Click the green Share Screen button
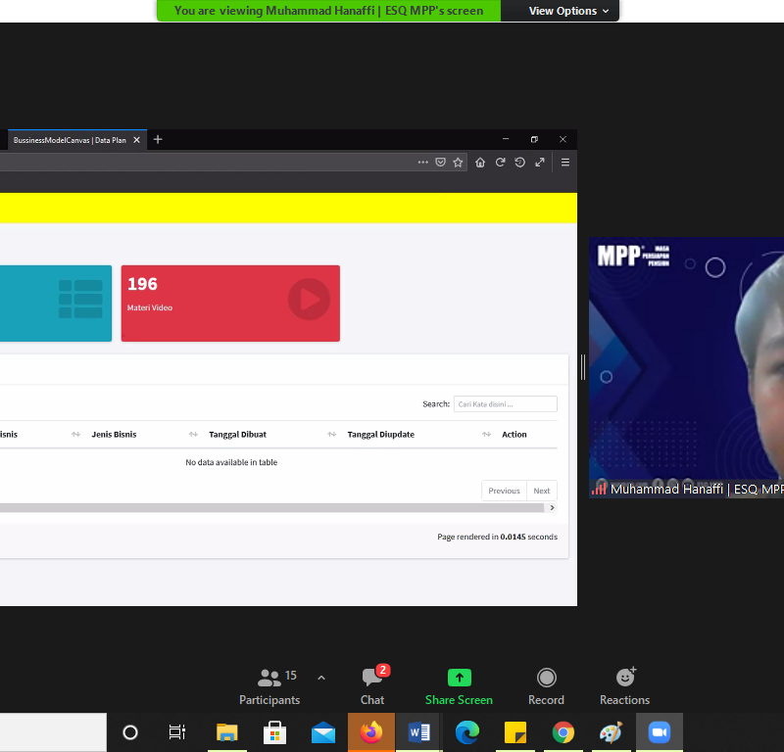Viewport: 784px width, 752px height. 459,685
